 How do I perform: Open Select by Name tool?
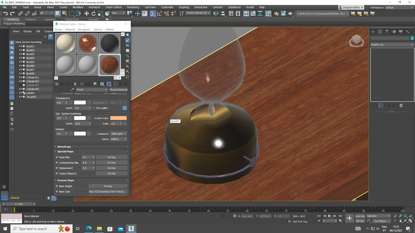[x=65, y=13]
